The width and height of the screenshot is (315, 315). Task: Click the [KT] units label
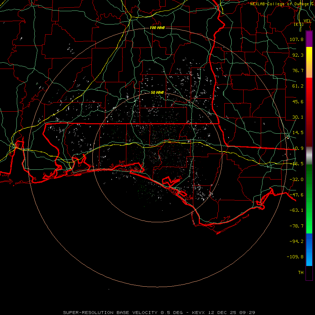[299, 24]
